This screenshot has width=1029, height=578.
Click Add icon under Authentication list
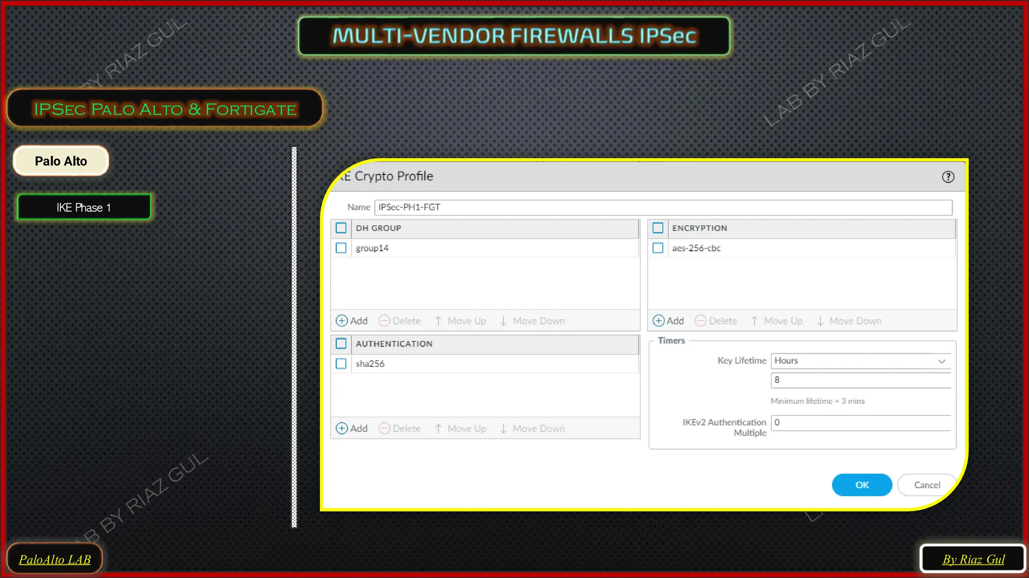(x=342, y=428)
